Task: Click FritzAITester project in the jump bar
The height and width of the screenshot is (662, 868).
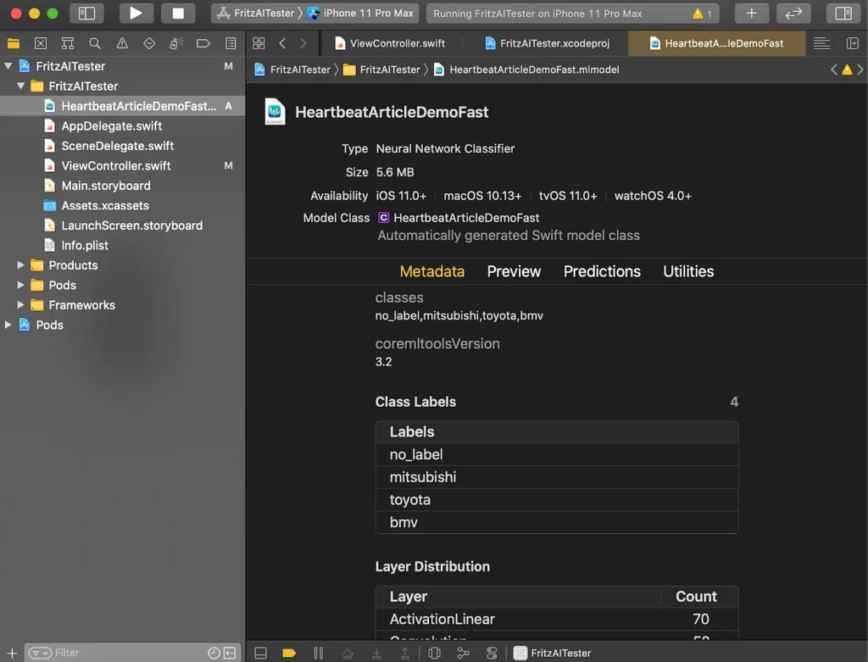Action: [292, 70]
